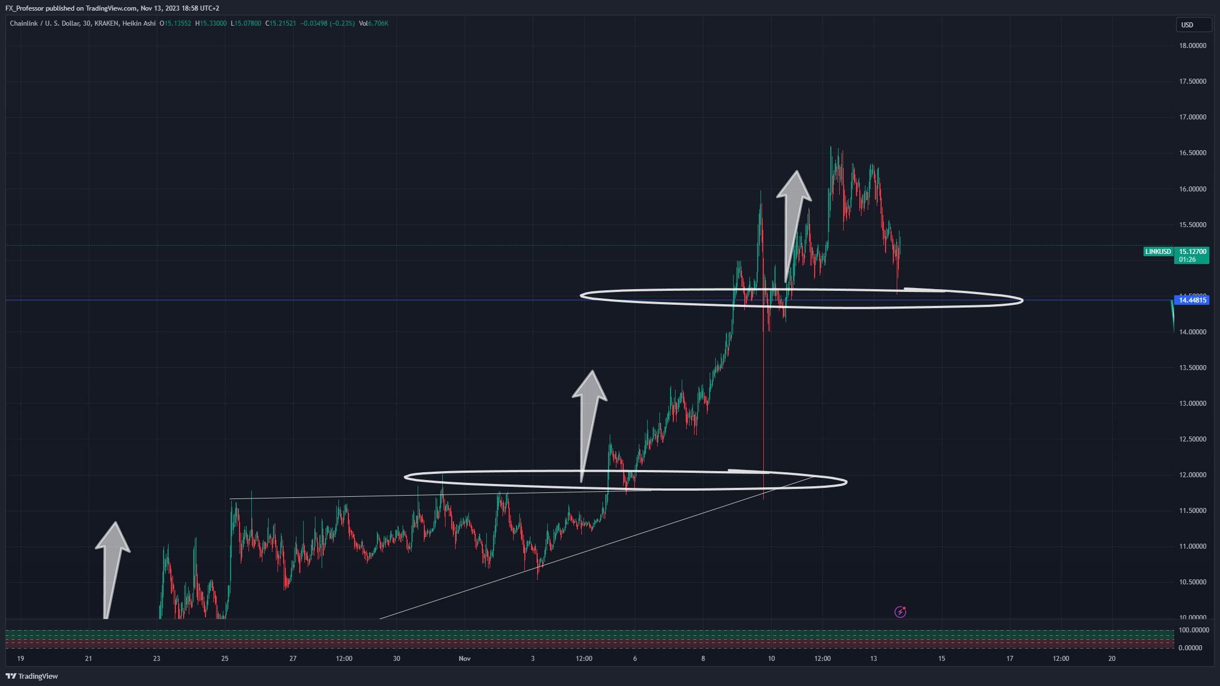1220x686 pixels.
Task: Click the 10.50000 price axis label
Action: 1193,582
